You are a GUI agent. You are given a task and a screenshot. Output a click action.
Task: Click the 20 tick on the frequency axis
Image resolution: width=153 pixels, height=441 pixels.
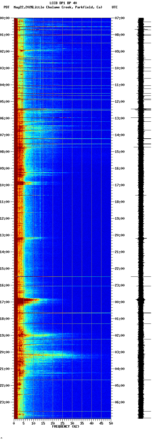(53, 423)
